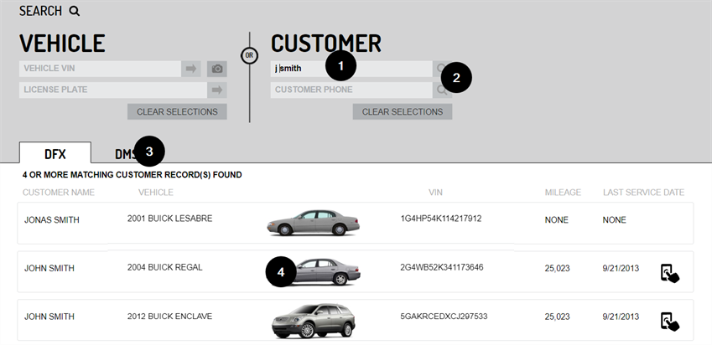The width and height of the screenshot is (712, 345).
Task: Clear selections in the Vehicle section
Action: pyautogui.click(x=177, y=111)
